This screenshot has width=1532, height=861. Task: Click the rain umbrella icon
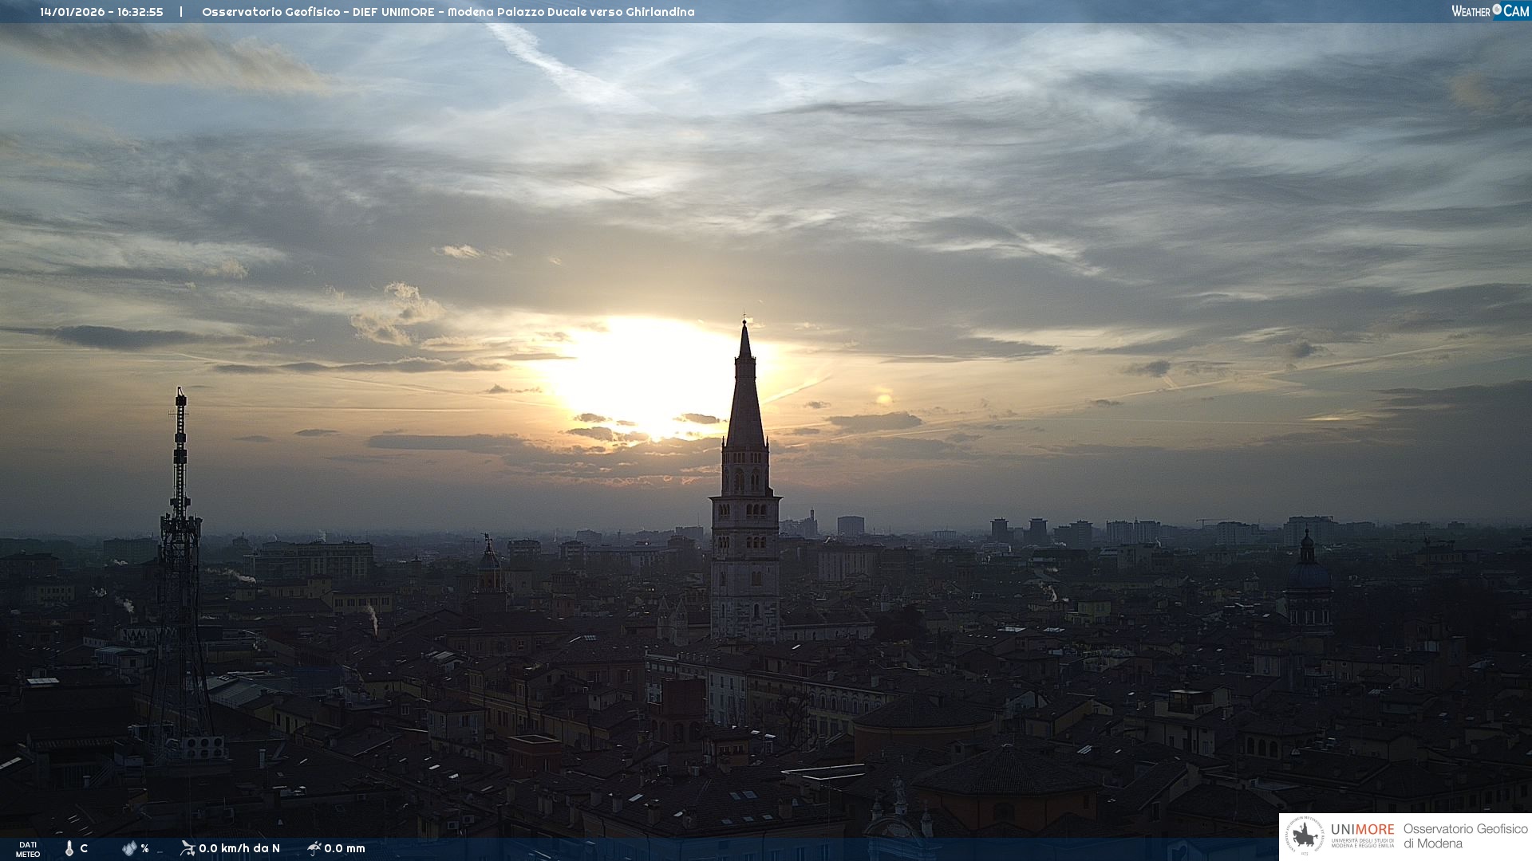pyautogui.click(x=314, y=848)
